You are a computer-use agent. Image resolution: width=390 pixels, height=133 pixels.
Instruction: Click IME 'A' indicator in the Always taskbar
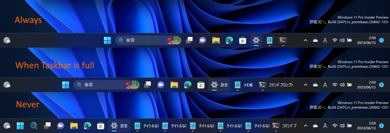click(x=325, y=40)
